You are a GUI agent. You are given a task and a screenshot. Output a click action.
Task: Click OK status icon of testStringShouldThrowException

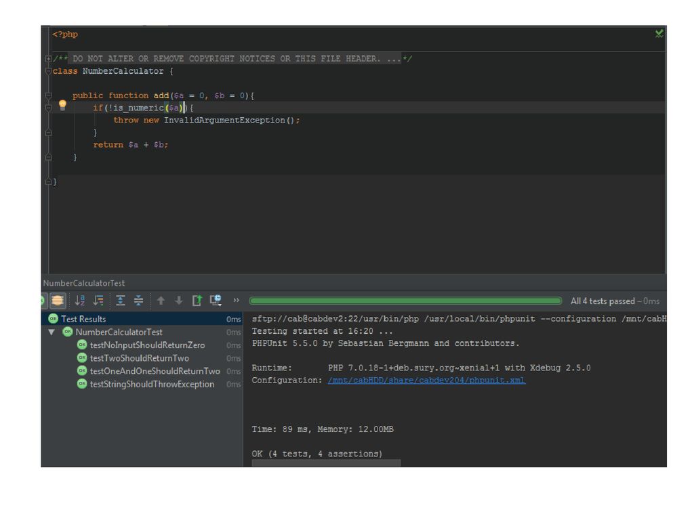[82, 383]
